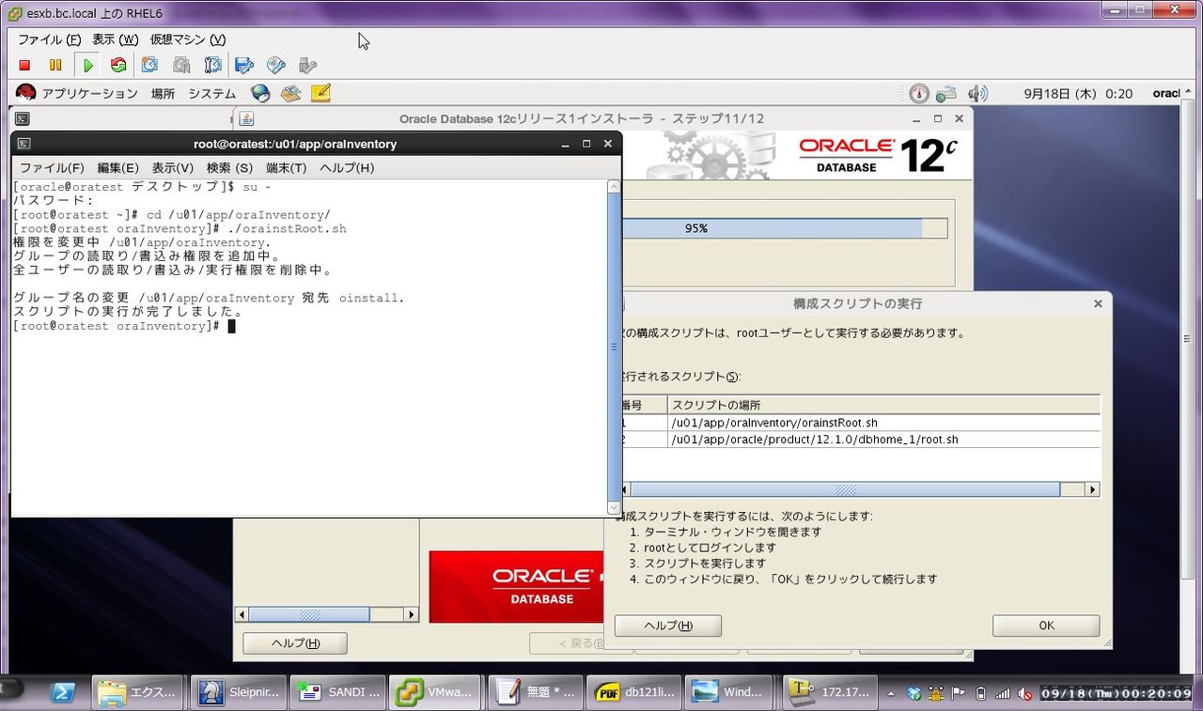Click the network connection applet icon

pyautogui.click(x=946, y=94)
